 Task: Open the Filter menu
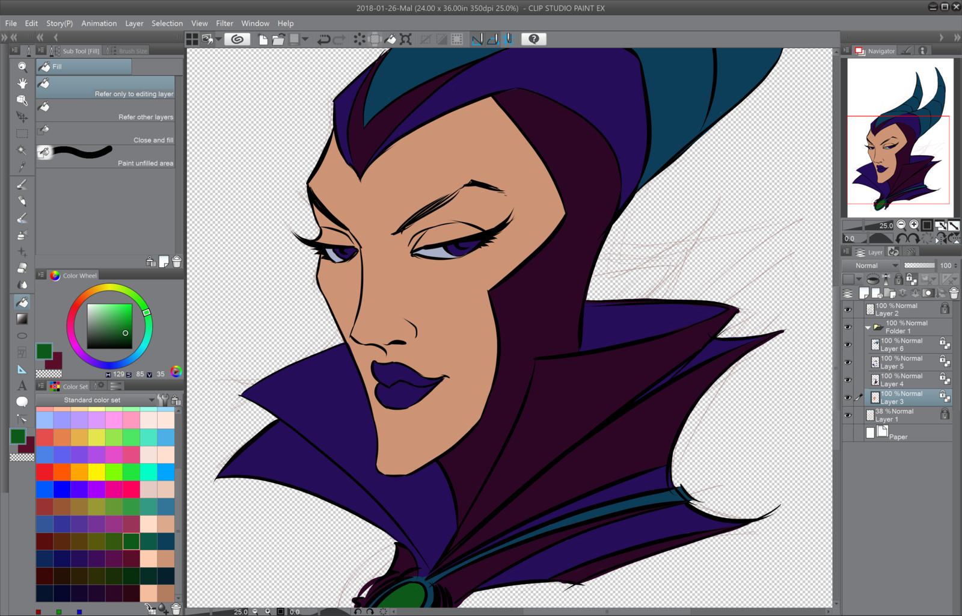click(x=224, y=23)
